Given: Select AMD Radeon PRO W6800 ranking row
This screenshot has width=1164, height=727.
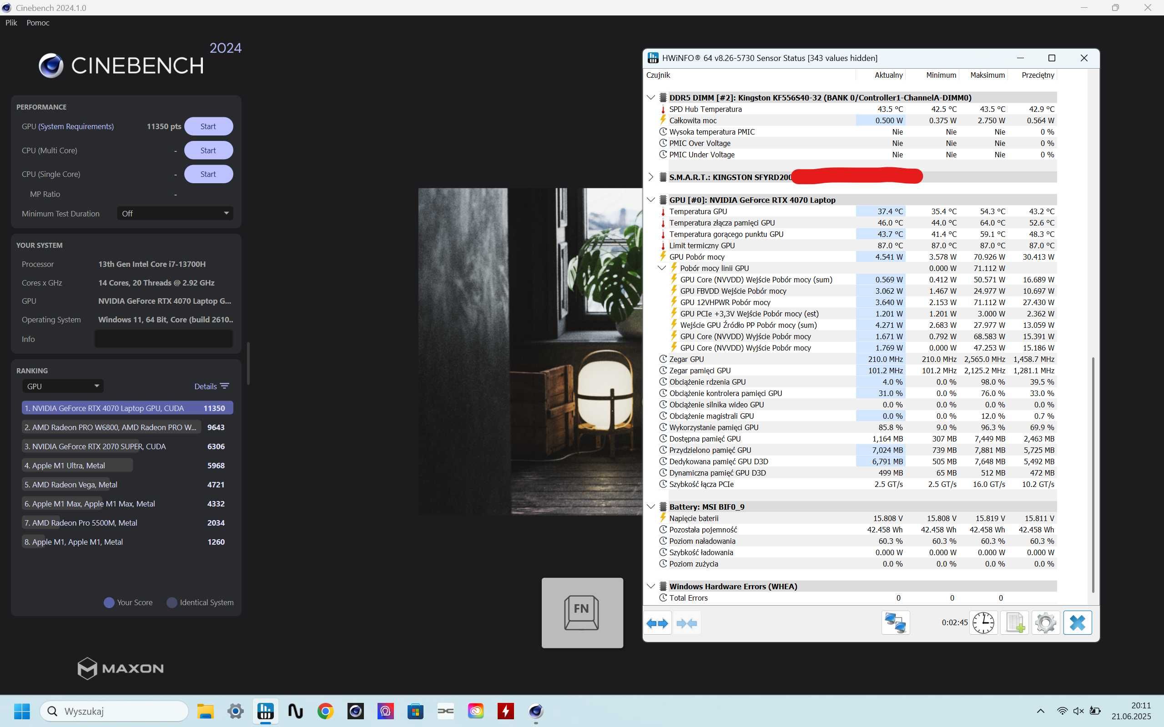Looking at the screenshot, I should tap(127, 427).
